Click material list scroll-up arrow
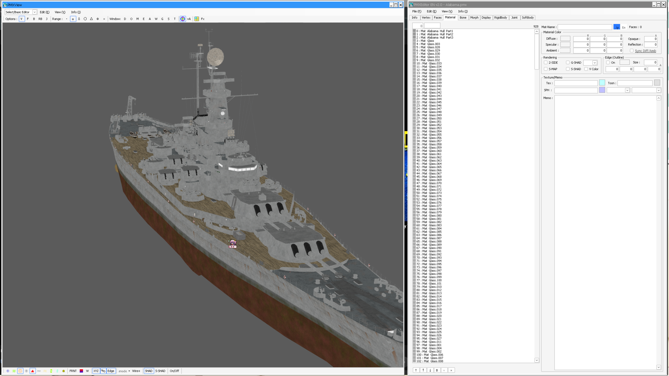The image size is (669, 376). click(x=537, y=31)
